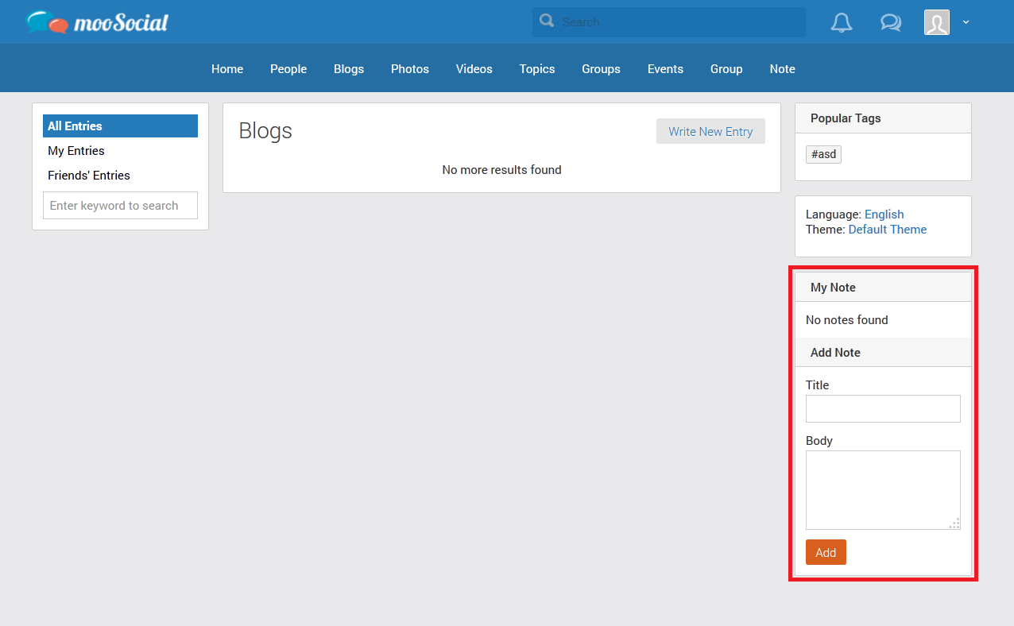Open the notifications bell icon
The height and width of the screenshot is (626, 1014).
pos(841,22)
